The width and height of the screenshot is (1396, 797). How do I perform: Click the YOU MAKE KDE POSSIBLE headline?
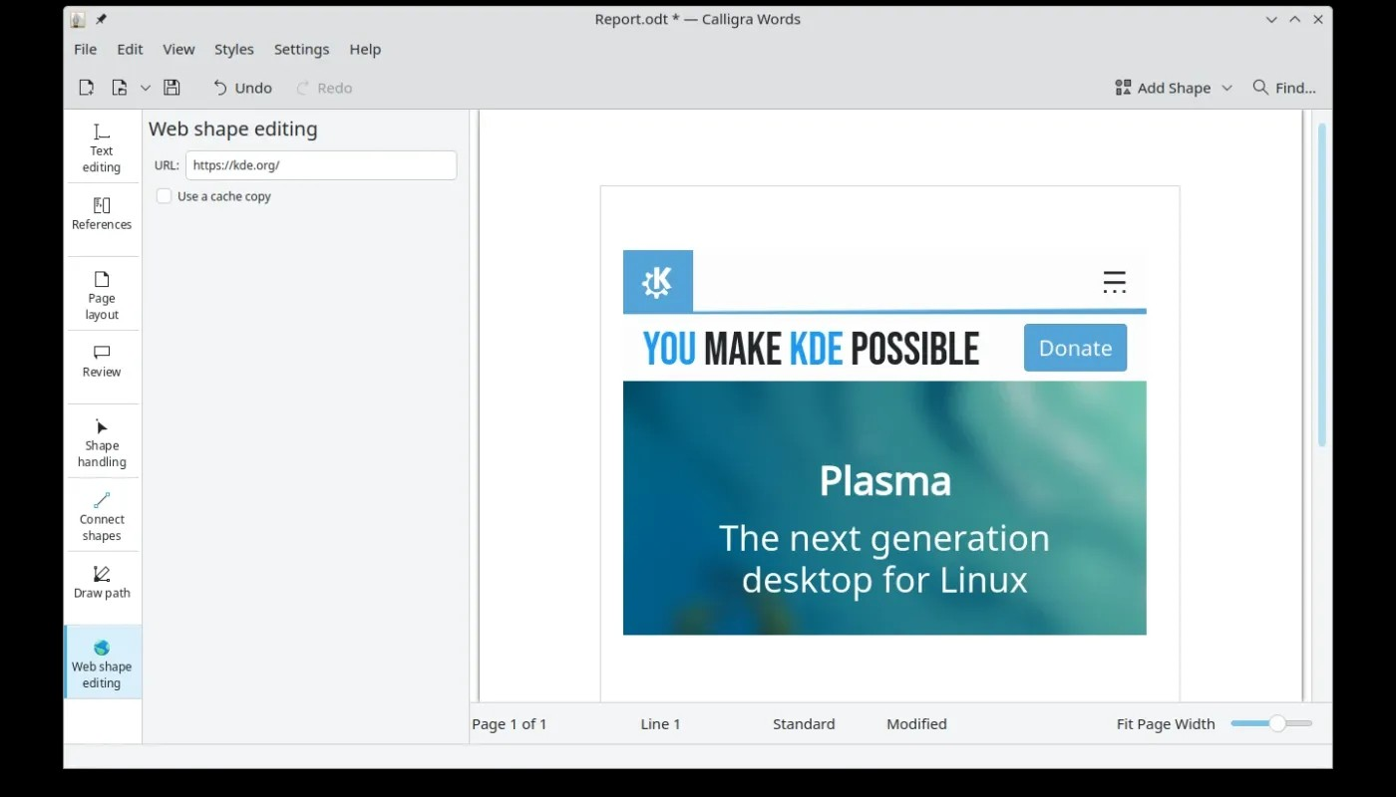(x=811, y=349)
